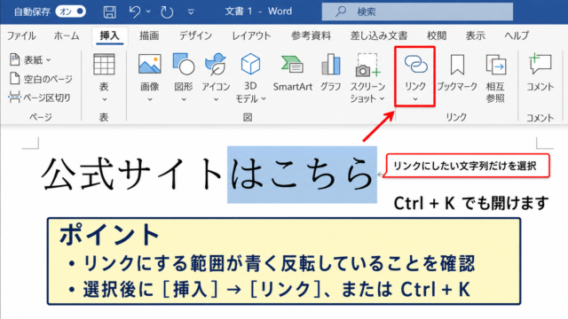Image resolution: width=568 pixels, height=319 pixels.
Task: Open the レイアウト tab
Action: click(x=251, y=35)
